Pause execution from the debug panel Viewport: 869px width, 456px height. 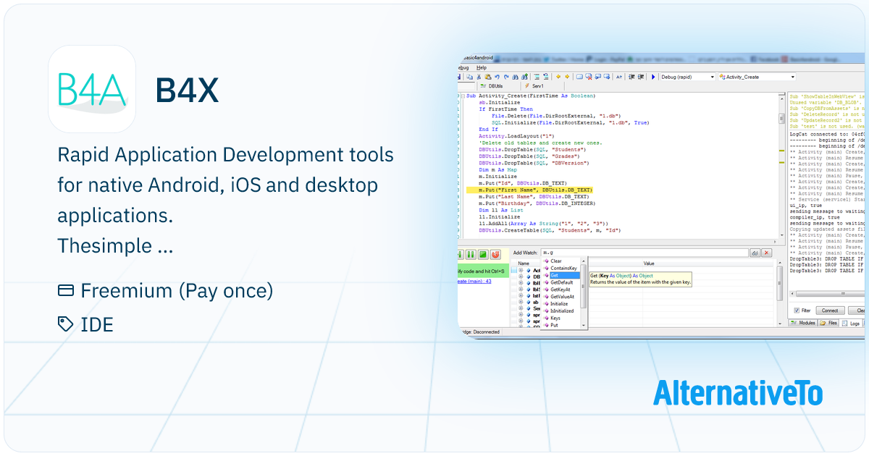(x=471, y=253)
